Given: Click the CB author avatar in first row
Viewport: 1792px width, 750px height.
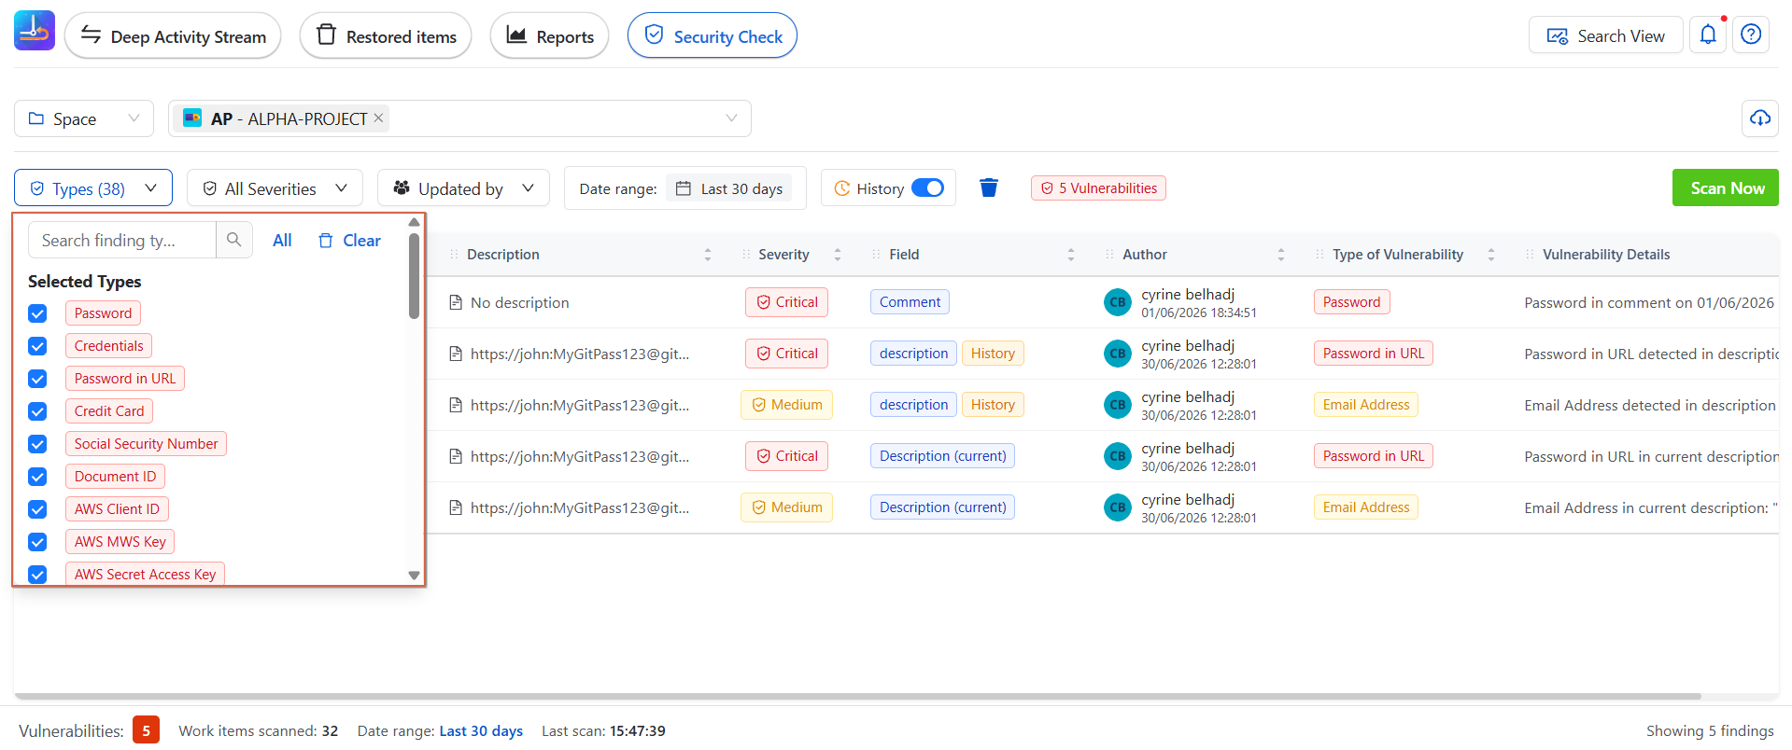Looking at the screenshot, I should tap(1118, 302).
